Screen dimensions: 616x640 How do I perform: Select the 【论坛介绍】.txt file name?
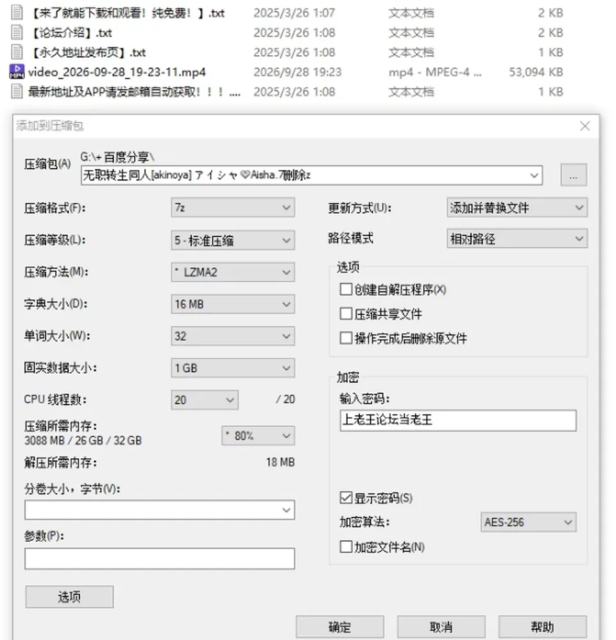71,33
